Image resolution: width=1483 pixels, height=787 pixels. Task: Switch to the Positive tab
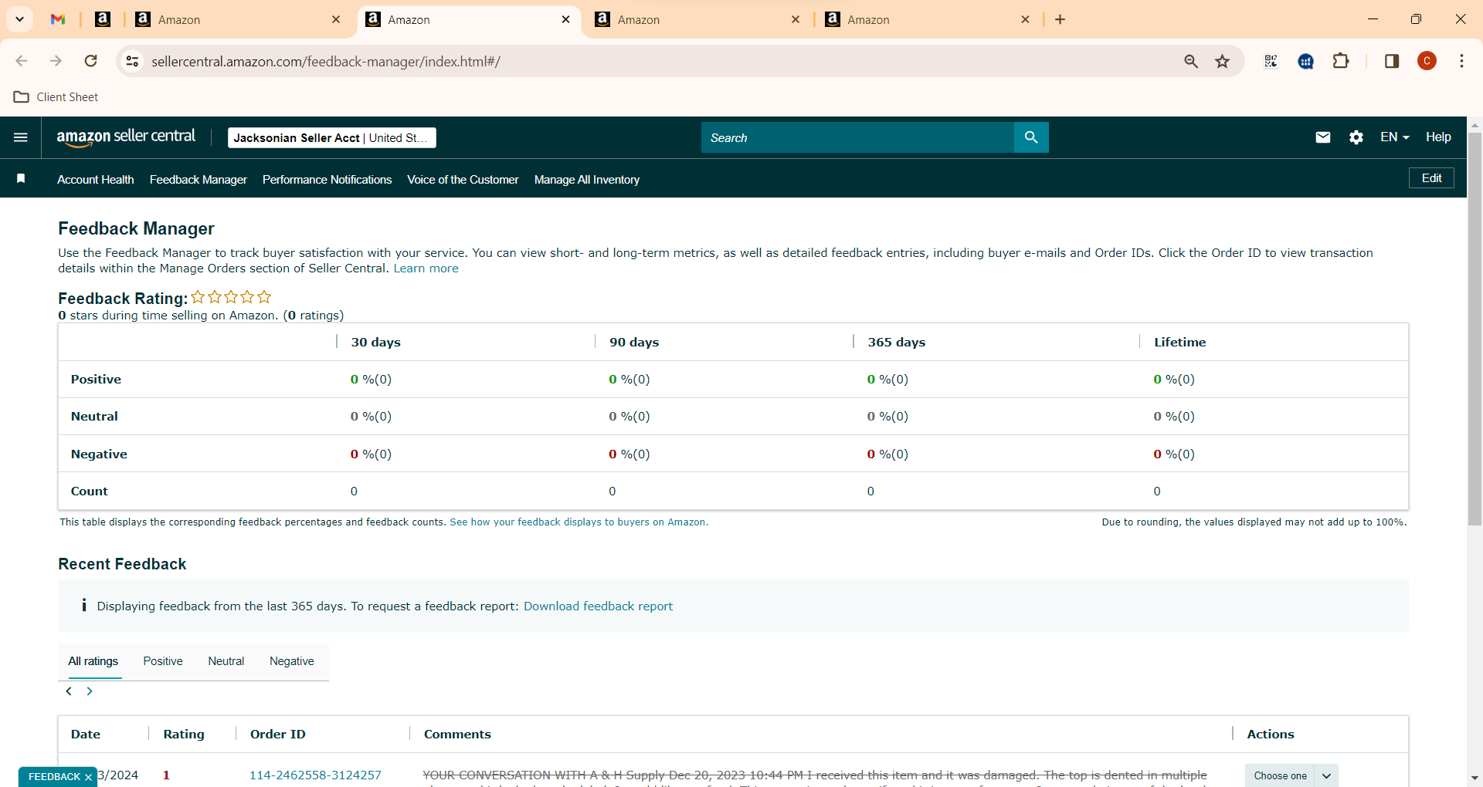pos(163,661)
